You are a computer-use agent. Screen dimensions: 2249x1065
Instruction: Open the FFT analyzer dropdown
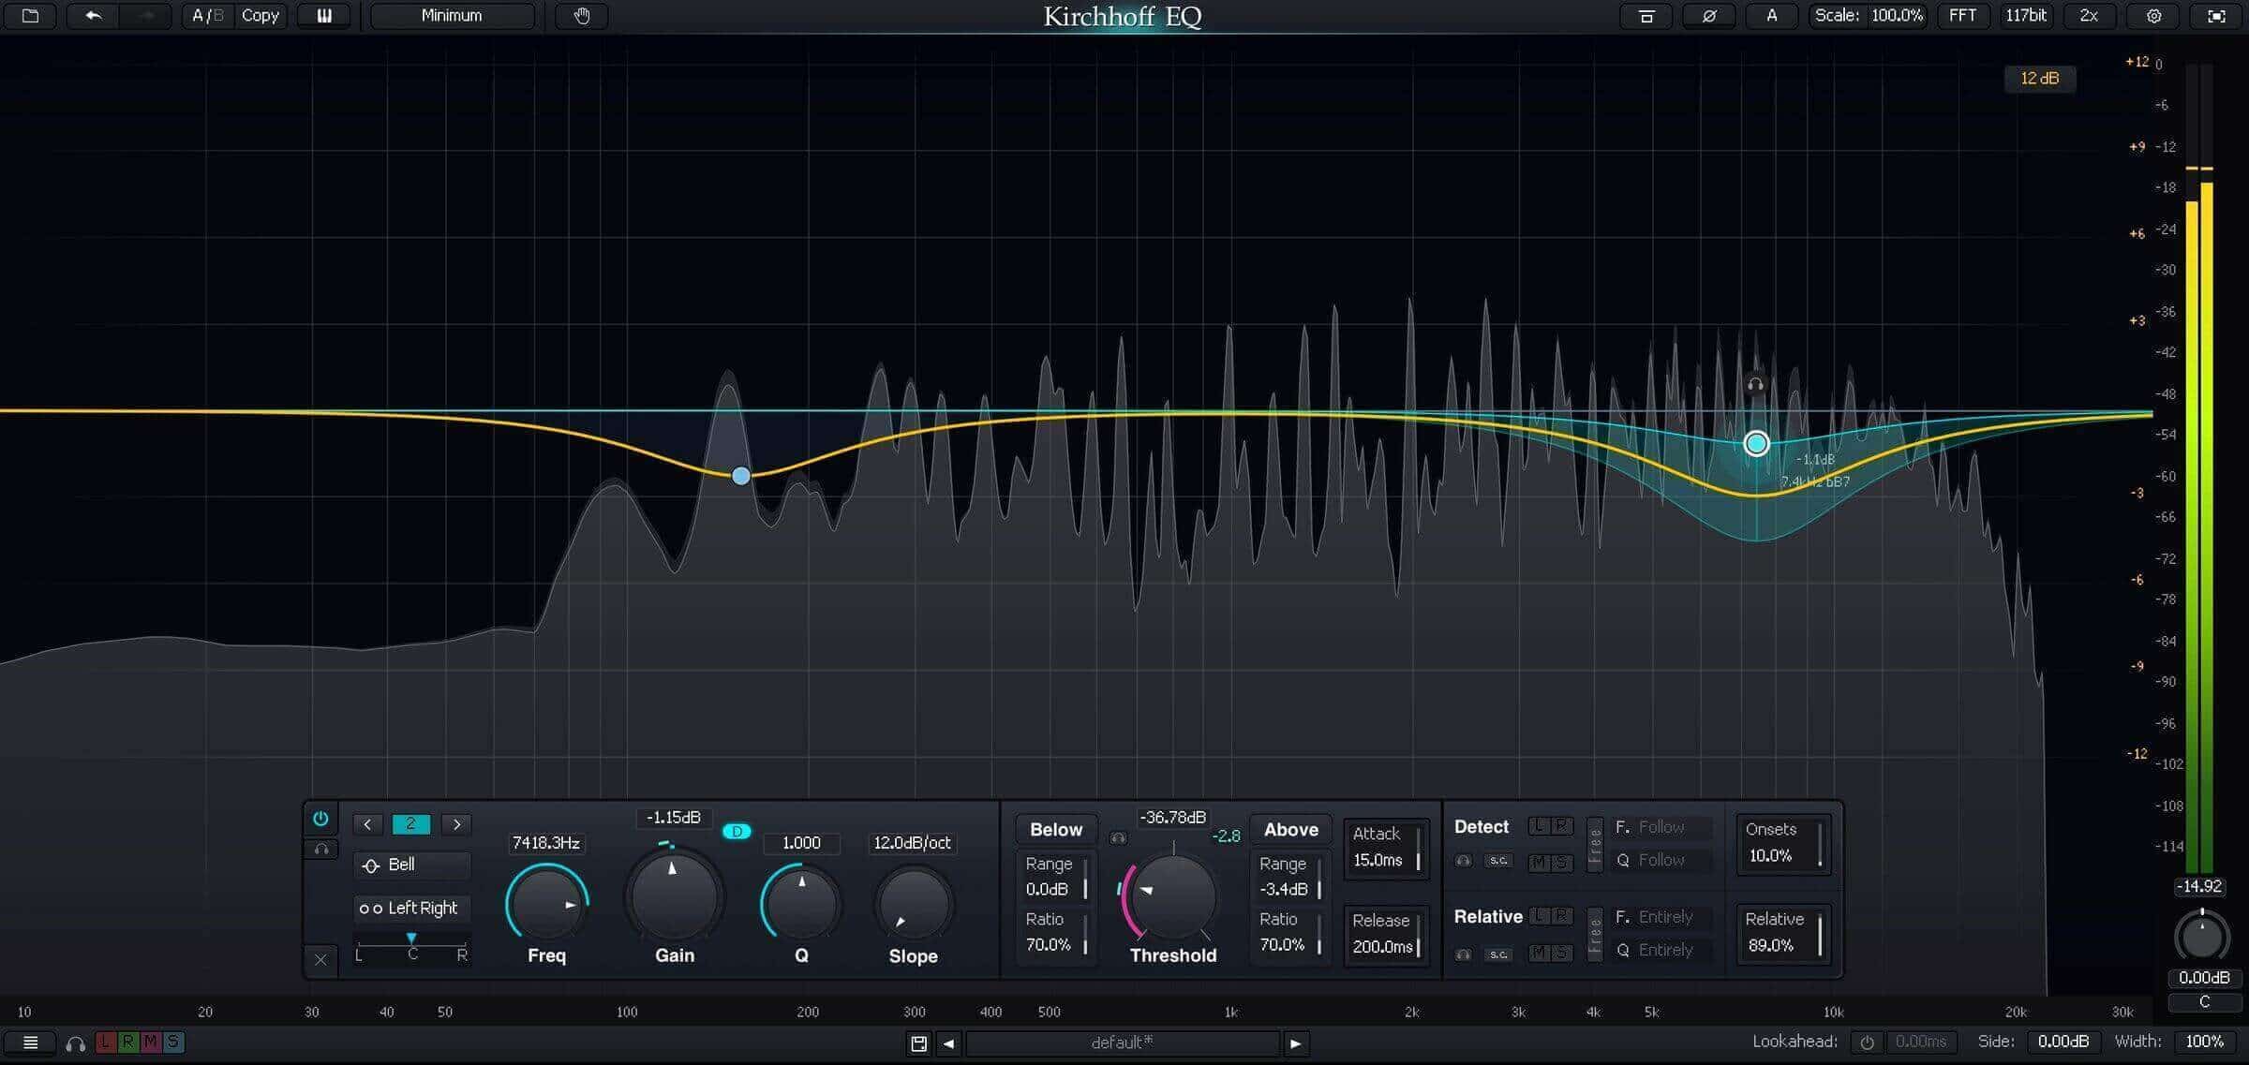click(x=1962, y=16)
